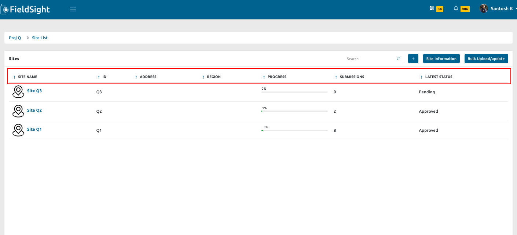Screen dimensions: 517x235
Task: Navigate to Proj Q via breadcrumb
Action: (15, 38)
